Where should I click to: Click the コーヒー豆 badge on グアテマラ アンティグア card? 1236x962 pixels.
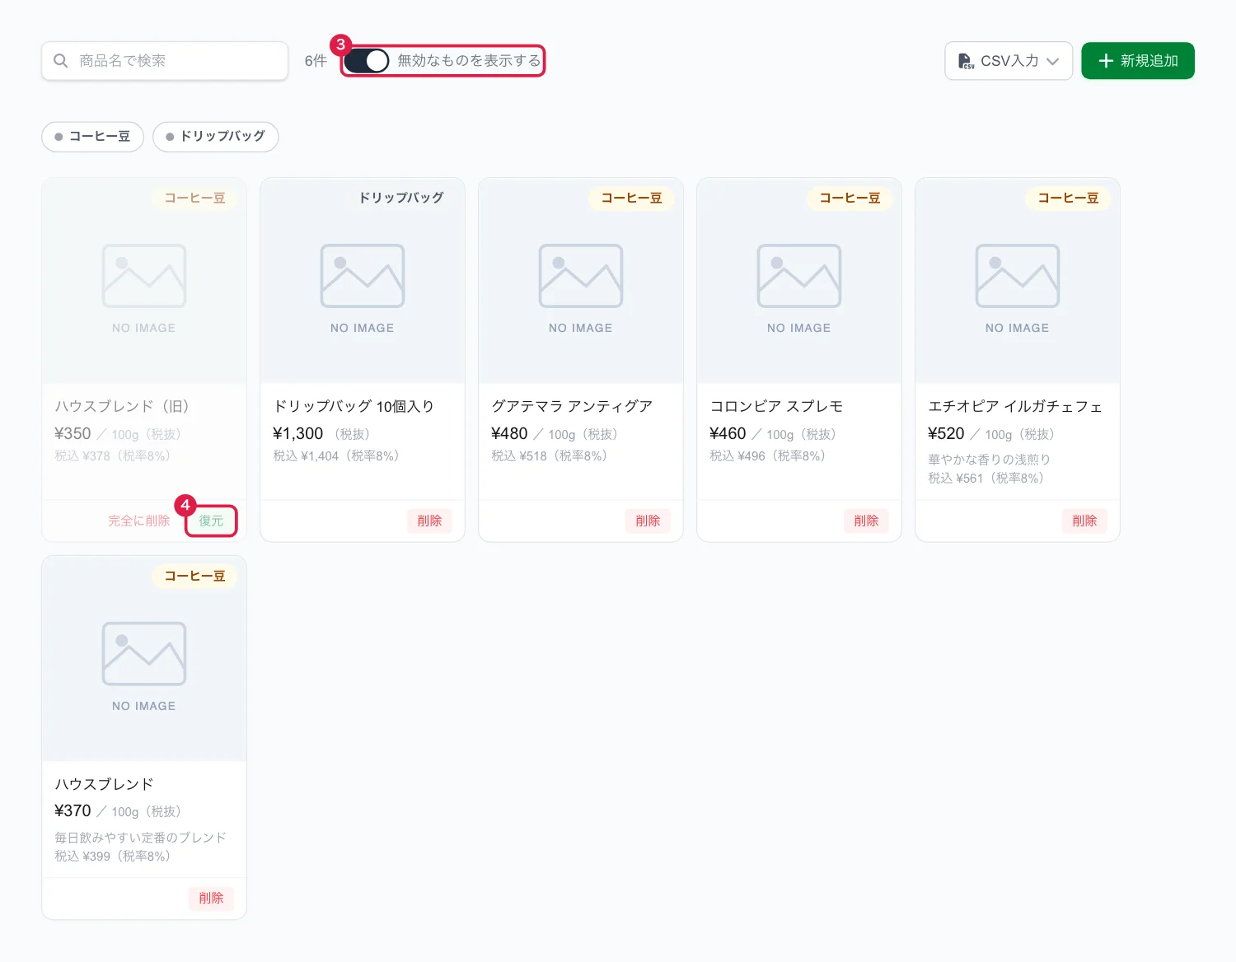click(x=631, y=198)
